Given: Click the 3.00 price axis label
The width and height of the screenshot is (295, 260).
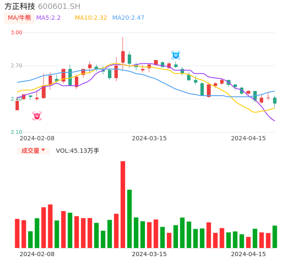Looking at the screenshot, I should click(x=16, y=33).
